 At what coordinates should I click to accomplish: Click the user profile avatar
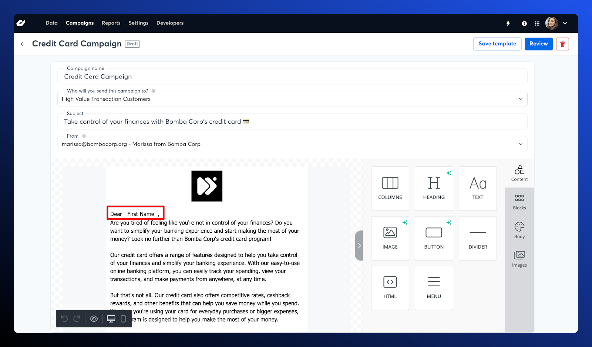pos(552,23)
